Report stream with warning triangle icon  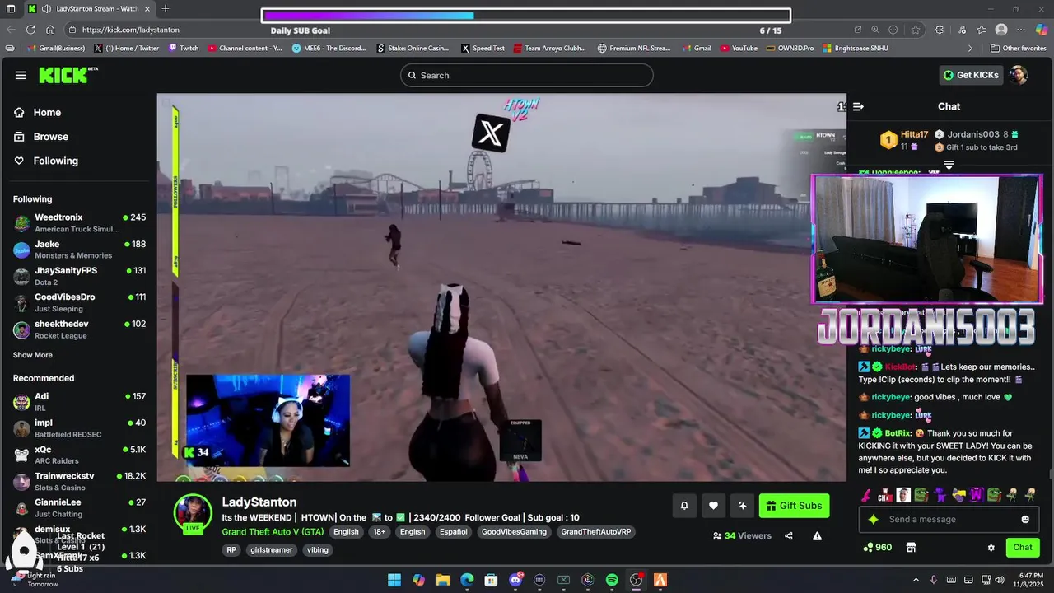coord(818,536)
